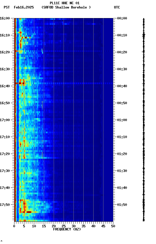
Task: Click the 0 Hz frequency axis label
Action: (14, 226)
